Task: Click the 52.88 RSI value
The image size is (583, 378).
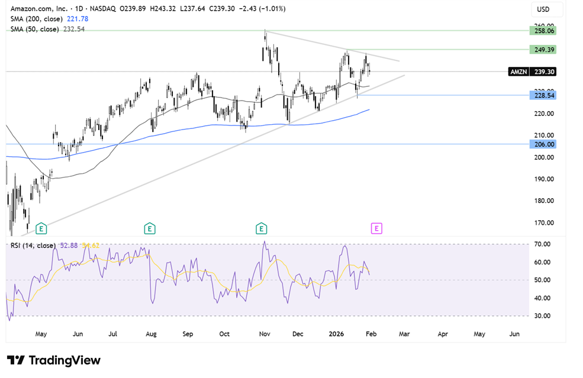Action: [x=69, y=245]
